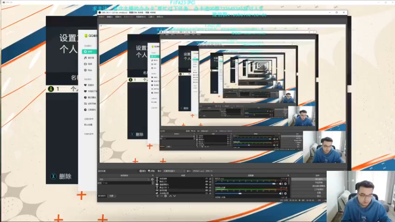This screenshot has width=395, height=222.
Task: Toggle lock on bottom source row
Action: [x=210, y=193]
